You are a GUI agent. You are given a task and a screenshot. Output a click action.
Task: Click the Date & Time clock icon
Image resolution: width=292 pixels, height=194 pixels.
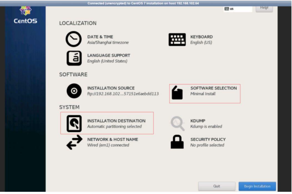[x=74, y=39]
